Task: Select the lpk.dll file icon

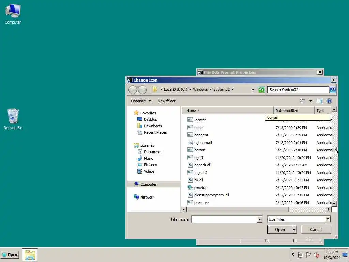Action: click(x=190, y=180)
